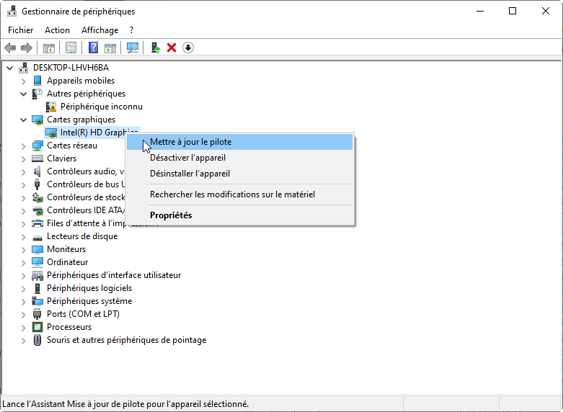Open the Action menu
563x412 pixels.
(x=57, y=30)
